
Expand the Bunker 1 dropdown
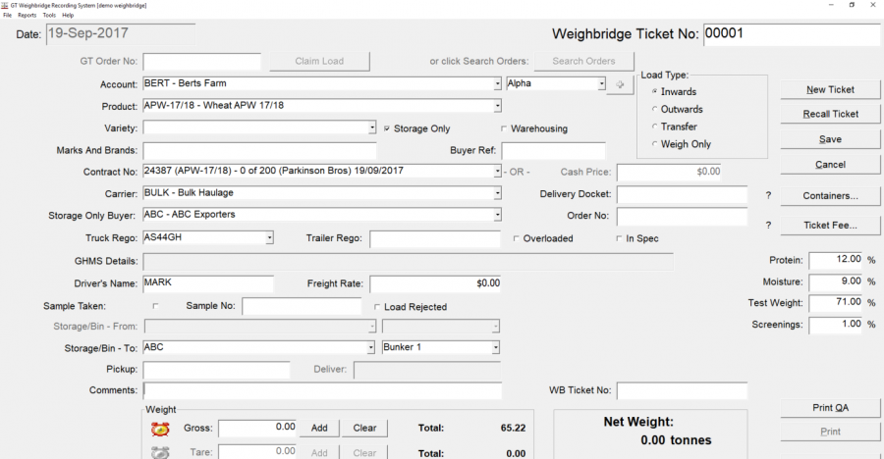[x=496, y=347]
